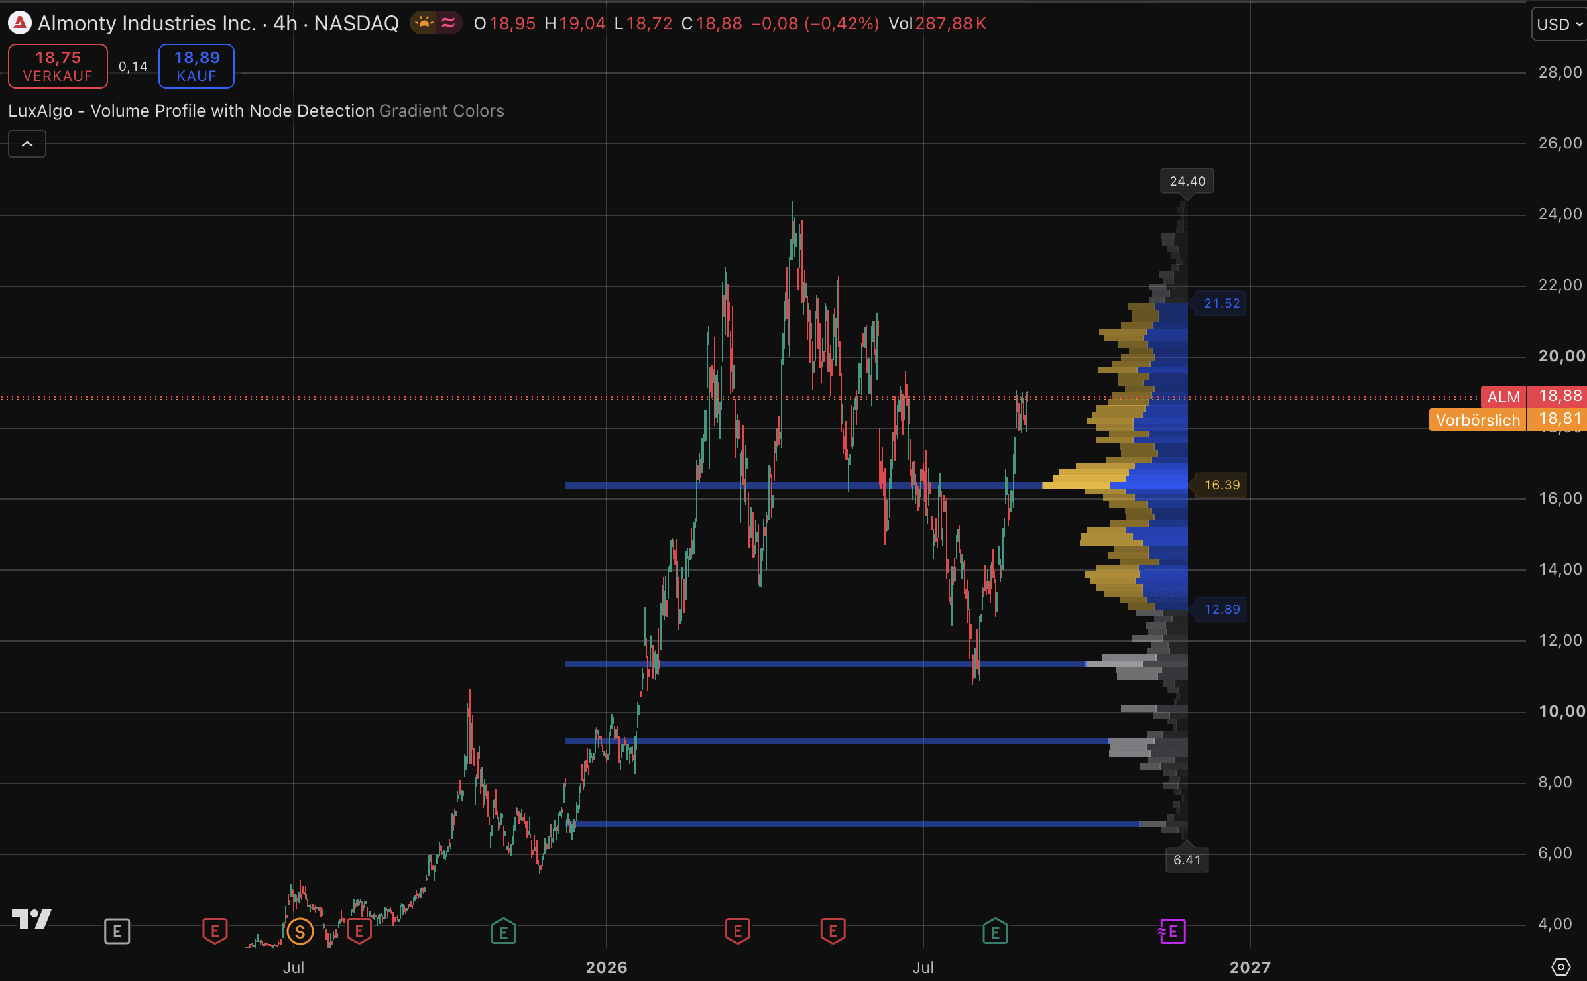The width and height of the screenshot is (1587, 981).
Task: Click the red E marker right of split marker
Action: point(359,931)
